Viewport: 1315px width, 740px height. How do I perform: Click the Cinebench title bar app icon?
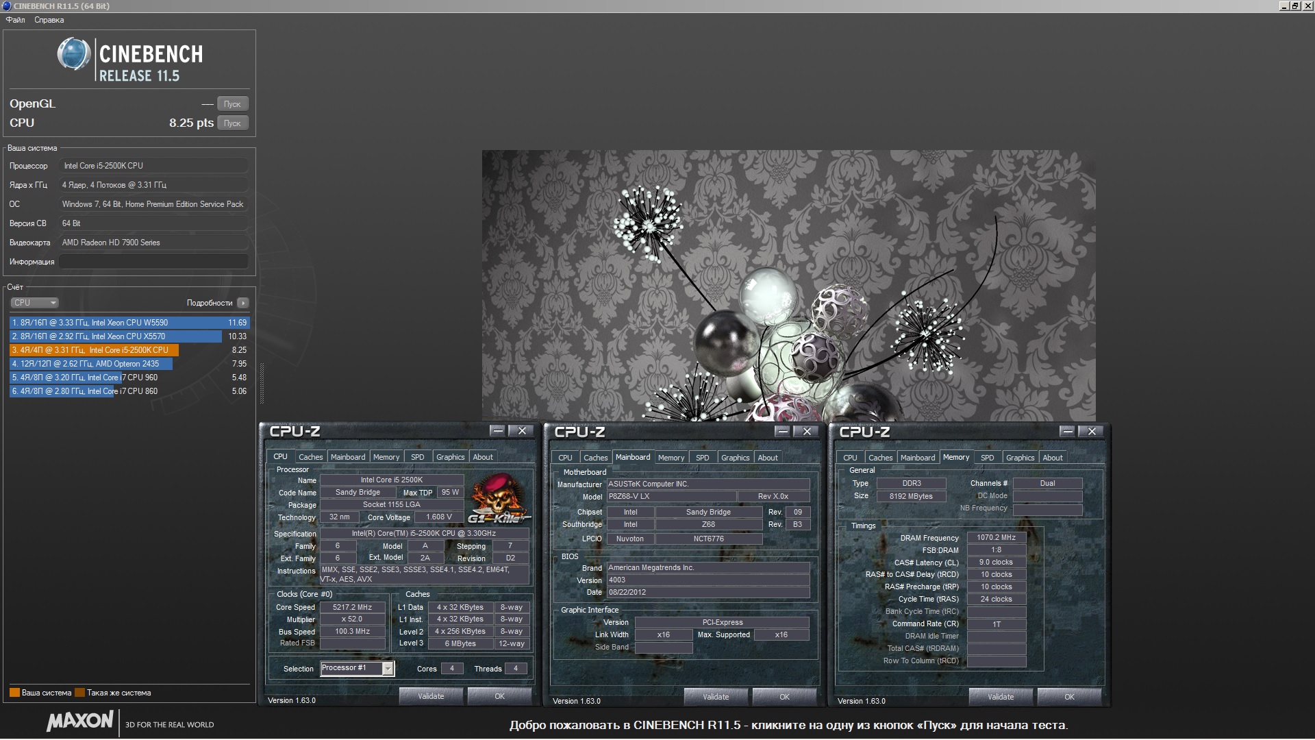[x=7, y=6]
